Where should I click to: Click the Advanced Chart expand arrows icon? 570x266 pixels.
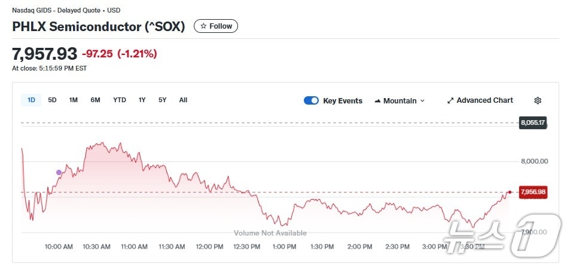click(x=450, y=100)
